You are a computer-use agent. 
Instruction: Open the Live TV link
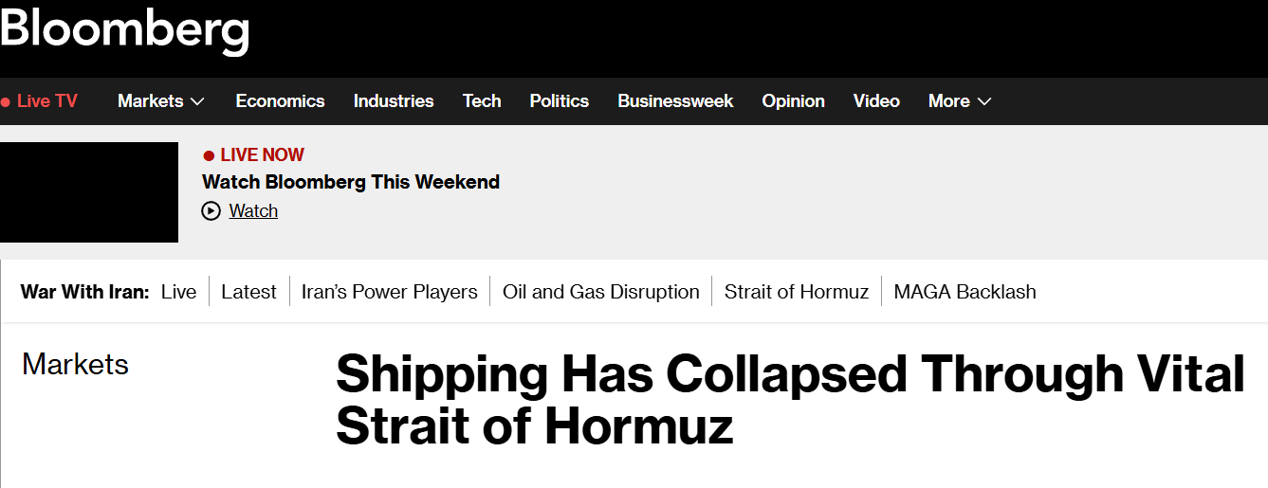tap(47, 101)
